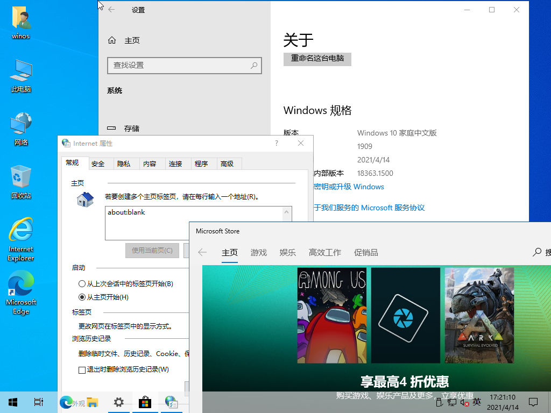Click the 英 input method indicator
Viewport: 551px width, 413px height.
coord(477,402)
